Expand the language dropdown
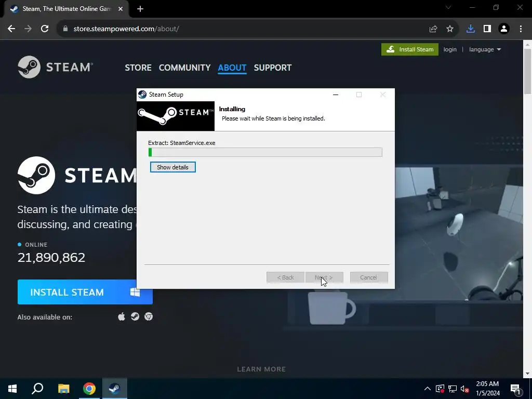The image size is (532, 399). click(x=485, y=49)
